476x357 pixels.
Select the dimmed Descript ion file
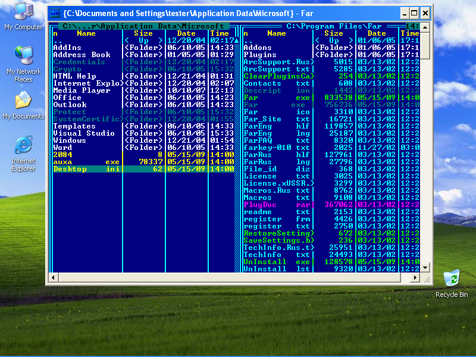tap(331, 90)
